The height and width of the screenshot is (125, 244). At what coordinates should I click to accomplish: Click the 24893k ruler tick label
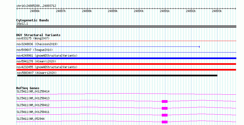(217, 11)
